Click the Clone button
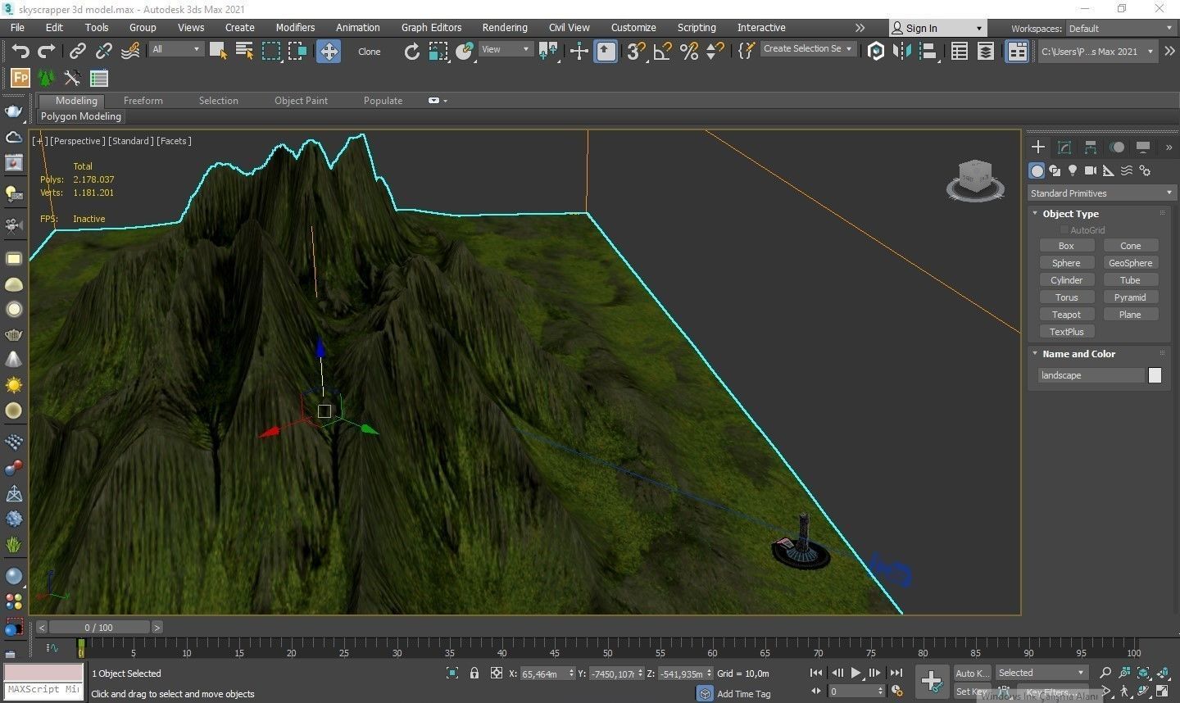The height and width of the screenshot is (703, 1180). (370, 52)
